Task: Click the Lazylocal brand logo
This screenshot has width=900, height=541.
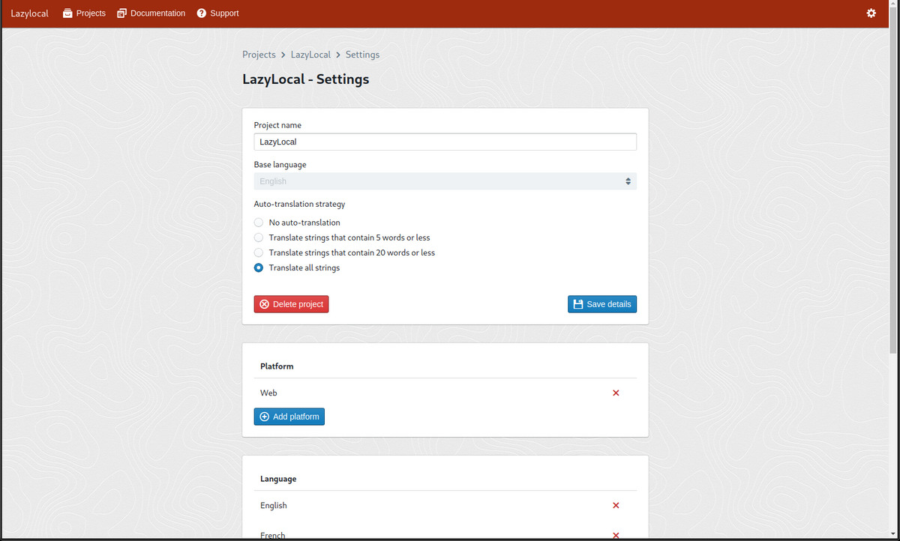Action: pos(29,13)
